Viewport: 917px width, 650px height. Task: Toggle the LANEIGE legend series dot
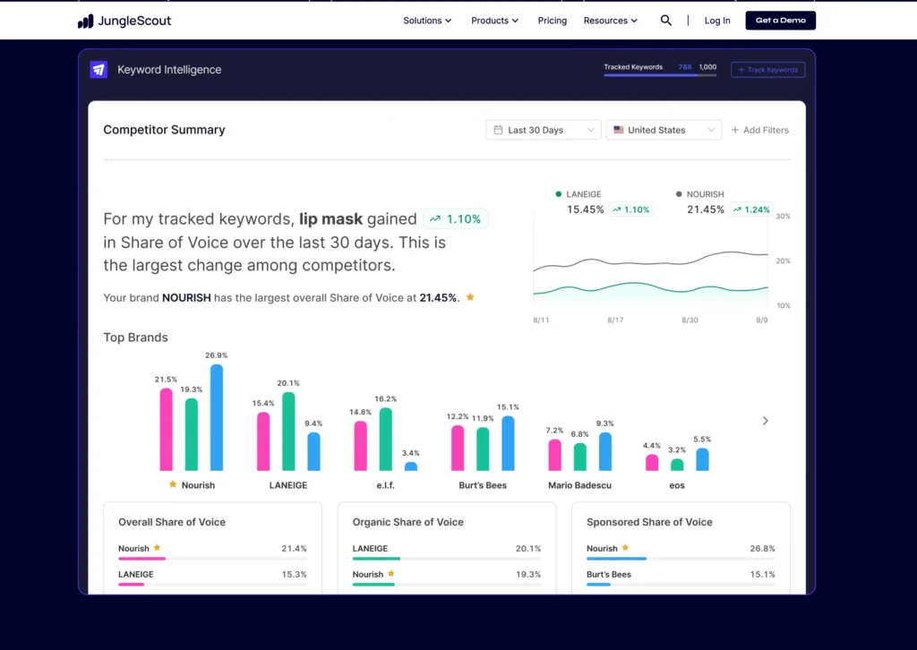pyautogui.click(x=558, y=193)
